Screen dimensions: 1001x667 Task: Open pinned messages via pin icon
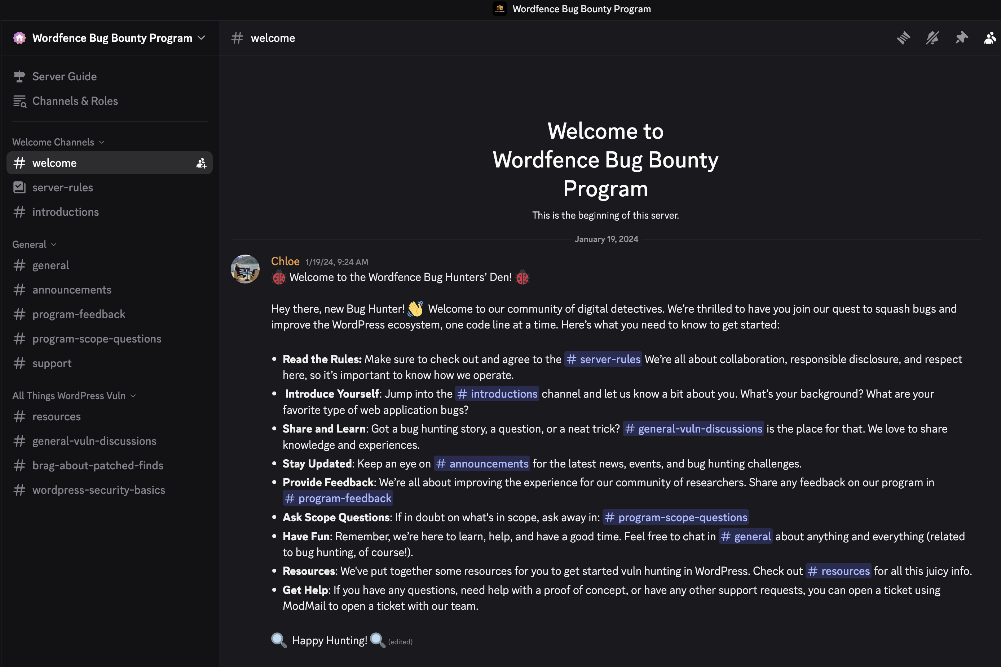point(961,38)
